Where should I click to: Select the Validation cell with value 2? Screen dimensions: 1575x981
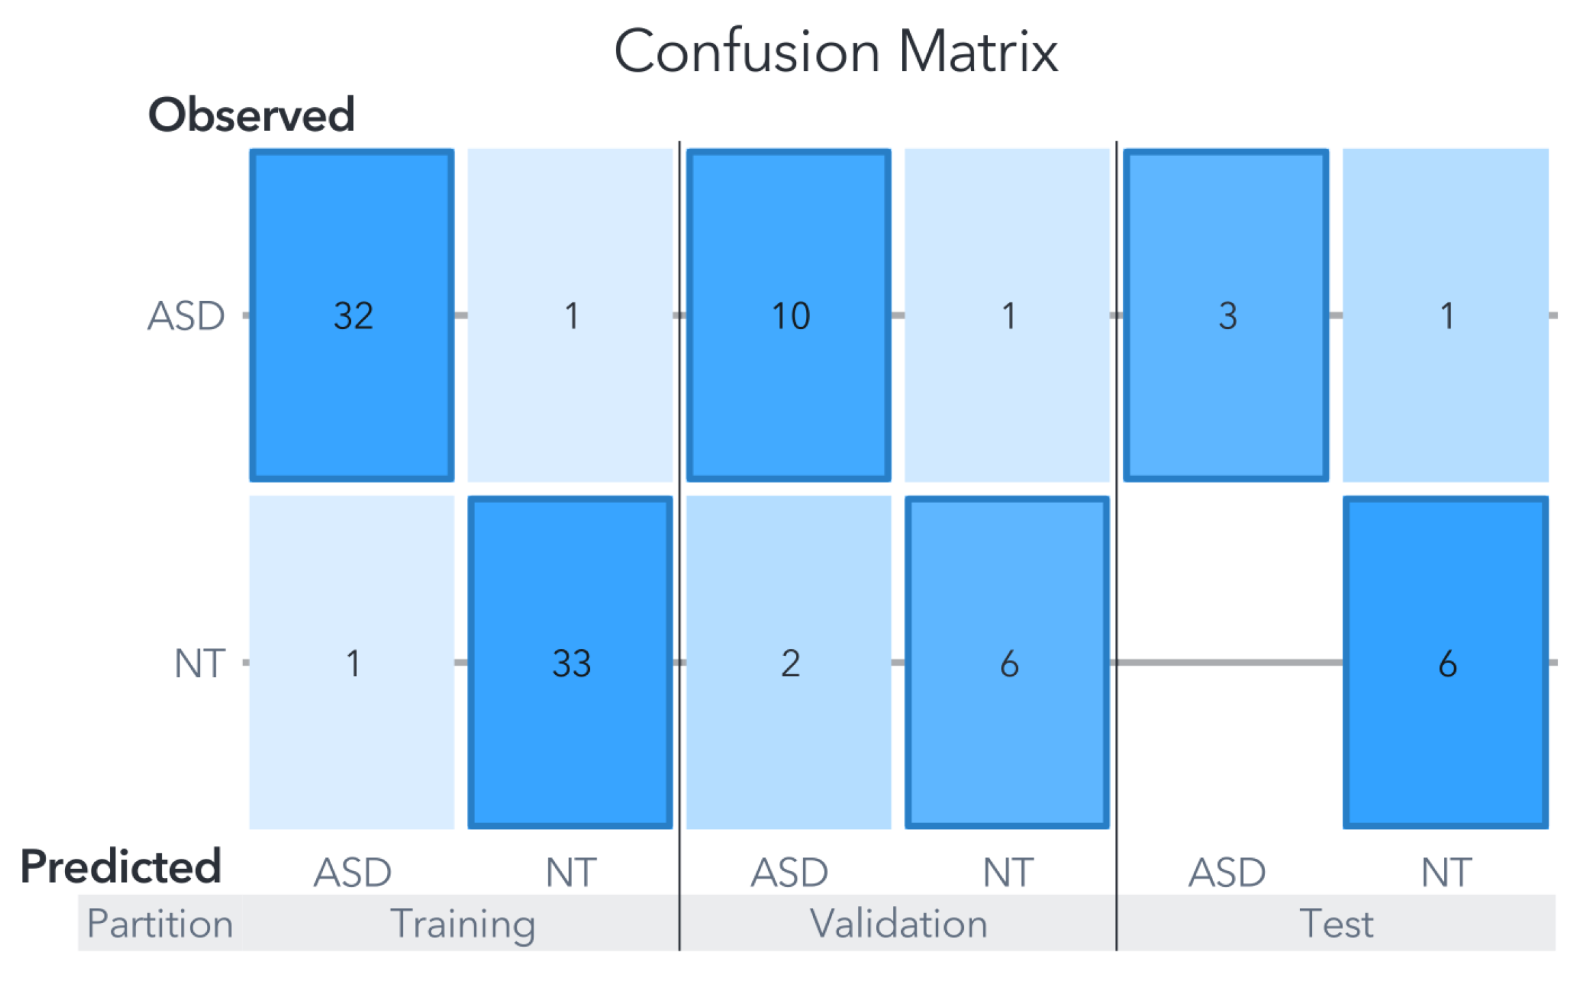click(789, 662)
